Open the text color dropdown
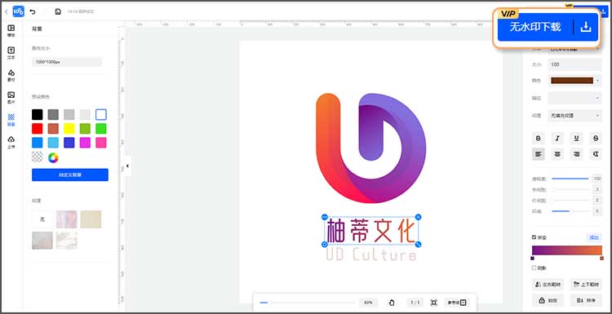612x314 pixels. click(x=574, y=81)
